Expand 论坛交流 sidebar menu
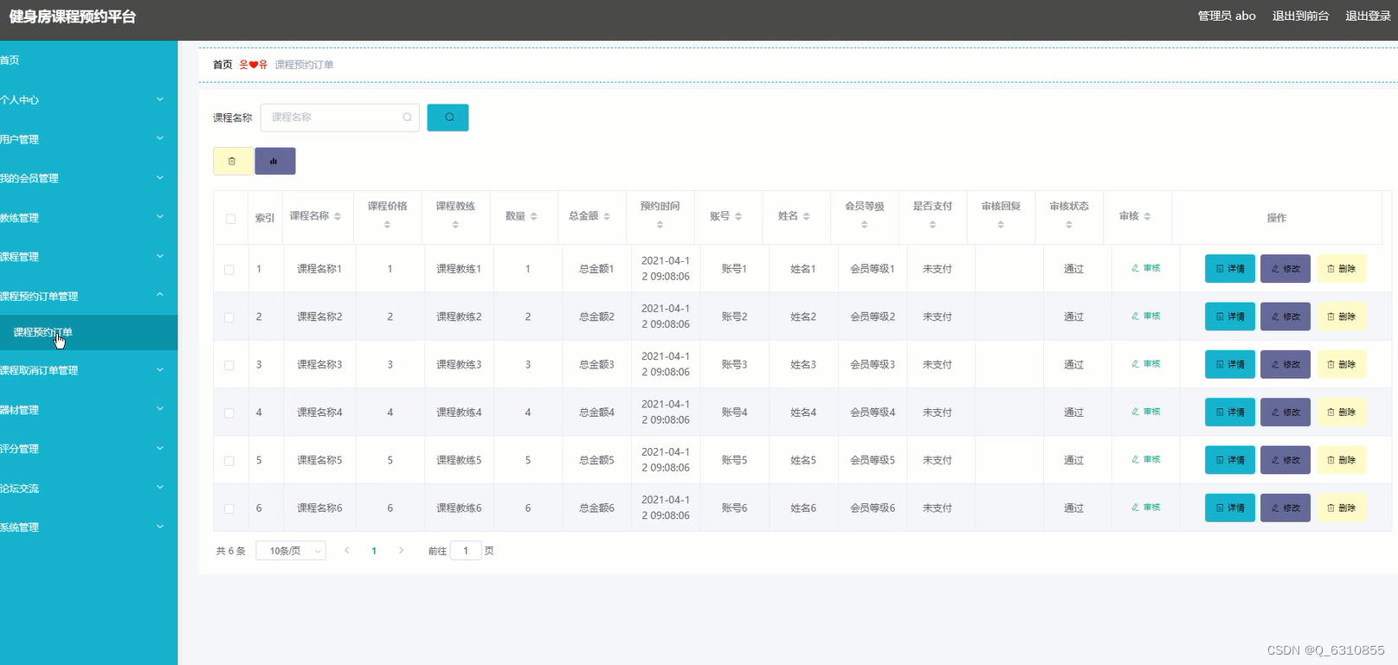1398x665 pixels. [88, 489]
